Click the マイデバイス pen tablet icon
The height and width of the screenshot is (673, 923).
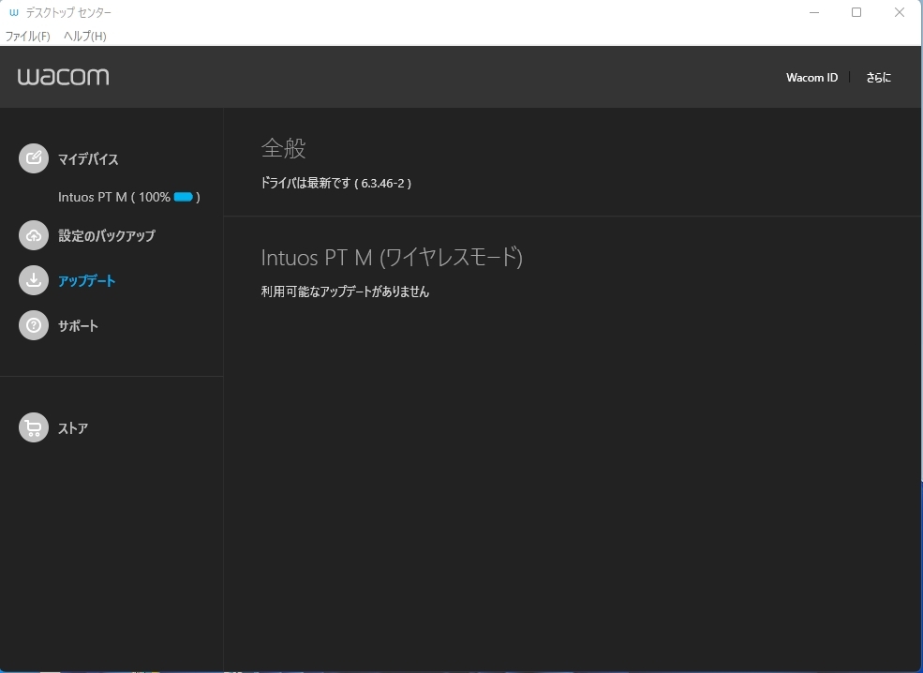[x=34, y=158]
